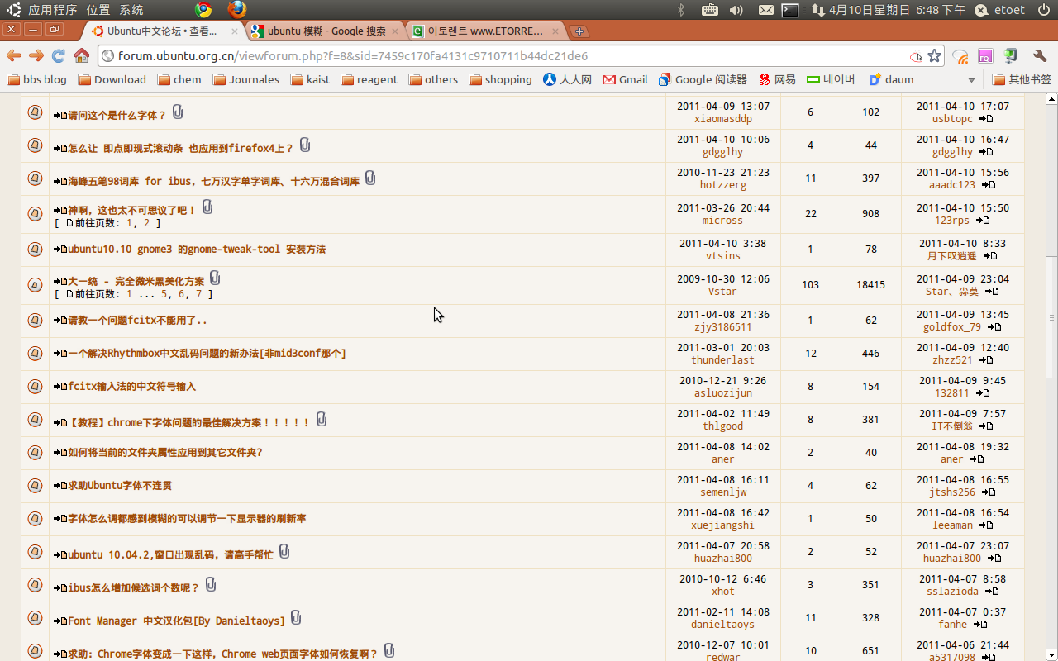
Task: Open the daum bookmark
Action: pyautogui.click(x=891, y=79)
